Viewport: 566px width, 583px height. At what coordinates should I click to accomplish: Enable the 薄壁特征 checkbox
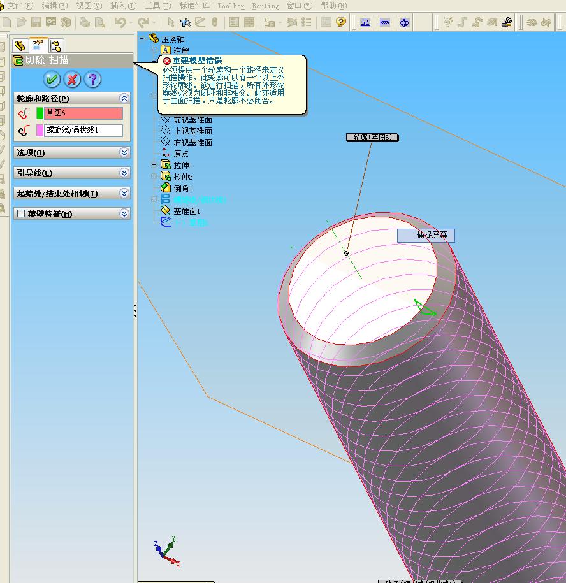pos(21,213)
